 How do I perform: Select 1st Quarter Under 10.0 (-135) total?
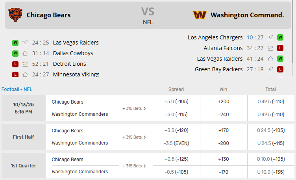click(270, 172)
